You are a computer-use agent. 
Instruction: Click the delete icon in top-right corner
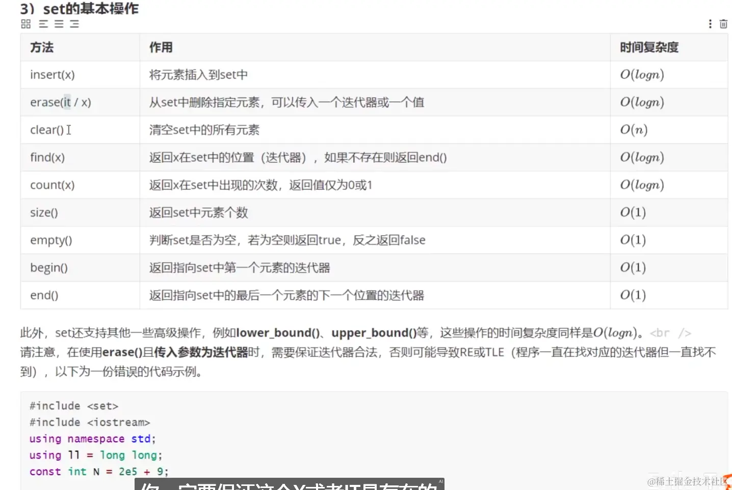[x=723, y=24]
